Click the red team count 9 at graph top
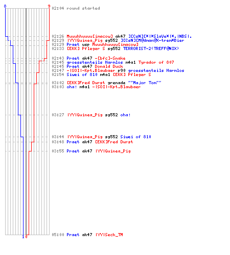 (49, 6)
